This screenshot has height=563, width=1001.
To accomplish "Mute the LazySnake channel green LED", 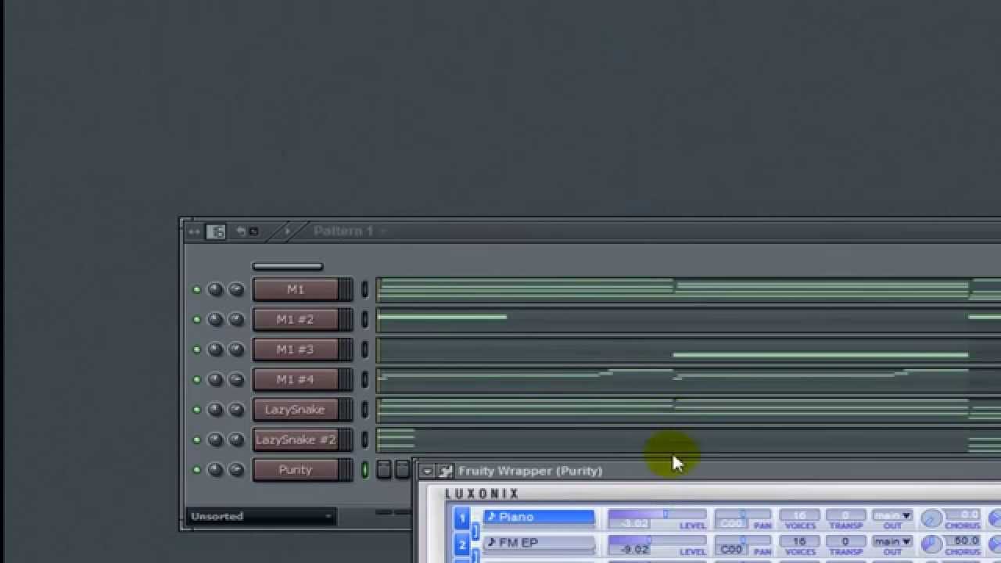I will 196,410.
